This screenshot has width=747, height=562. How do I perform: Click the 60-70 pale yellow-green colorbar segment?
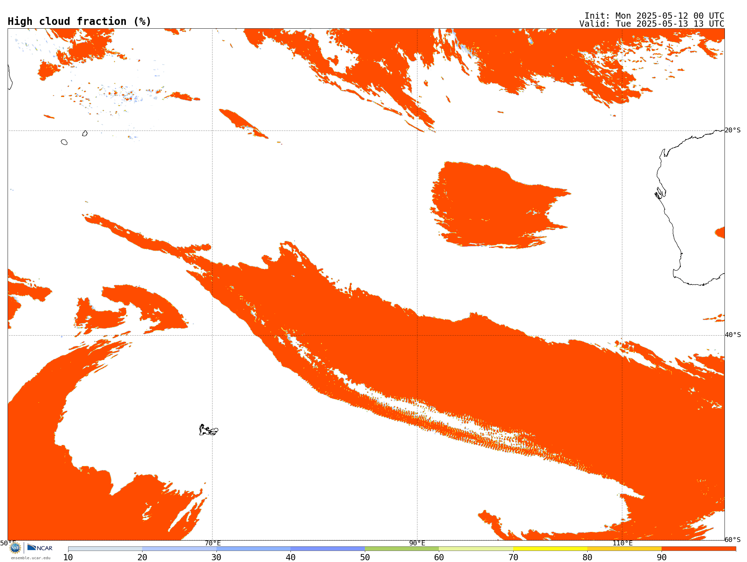point(476,549)
